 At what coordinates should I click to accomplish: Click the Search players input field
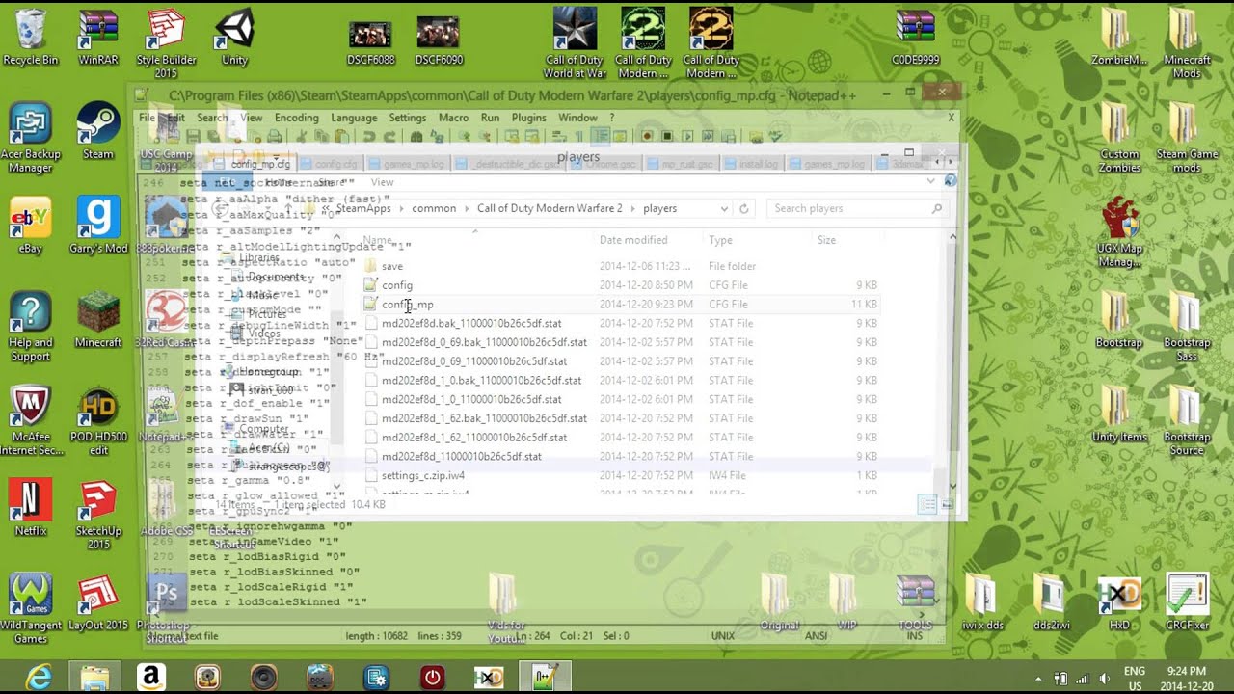848,209
